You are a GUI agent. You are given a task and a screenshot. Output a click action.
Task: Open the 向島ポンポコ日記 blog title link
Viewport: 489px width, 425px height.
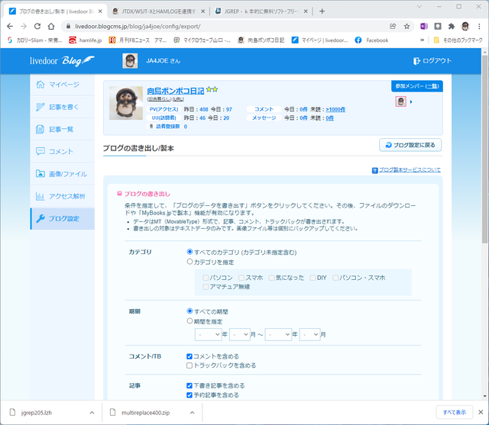pos(175,91)
